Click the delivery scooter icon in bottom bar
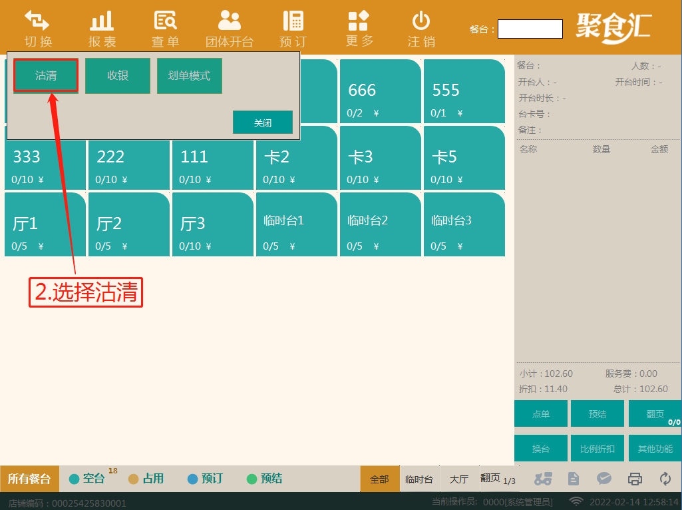This screenshot has height=510, width=682. coord(543,479)
